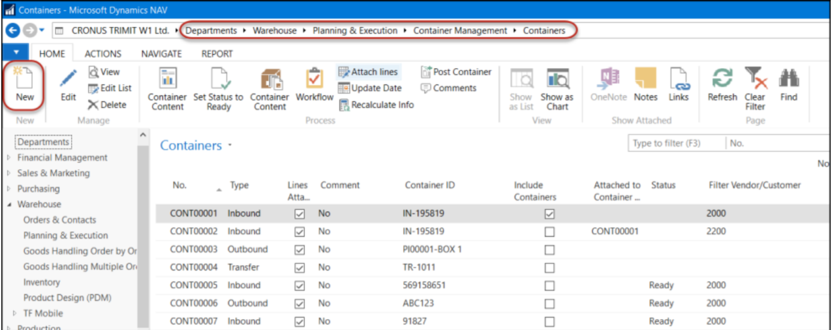Switch to the NAVIGATE ribbon tab
The width and height of the screenshot is (831, 330).
tap(162, 53)
